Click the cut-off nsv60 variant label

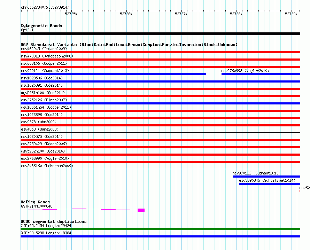pyautogui.click(x=304, y=188)
